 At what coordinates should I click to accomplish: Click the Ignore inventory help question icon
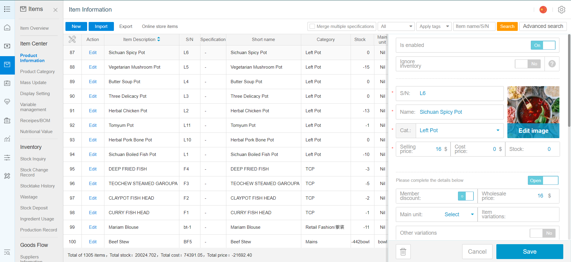pyautogui.click(x=552, y=64)
